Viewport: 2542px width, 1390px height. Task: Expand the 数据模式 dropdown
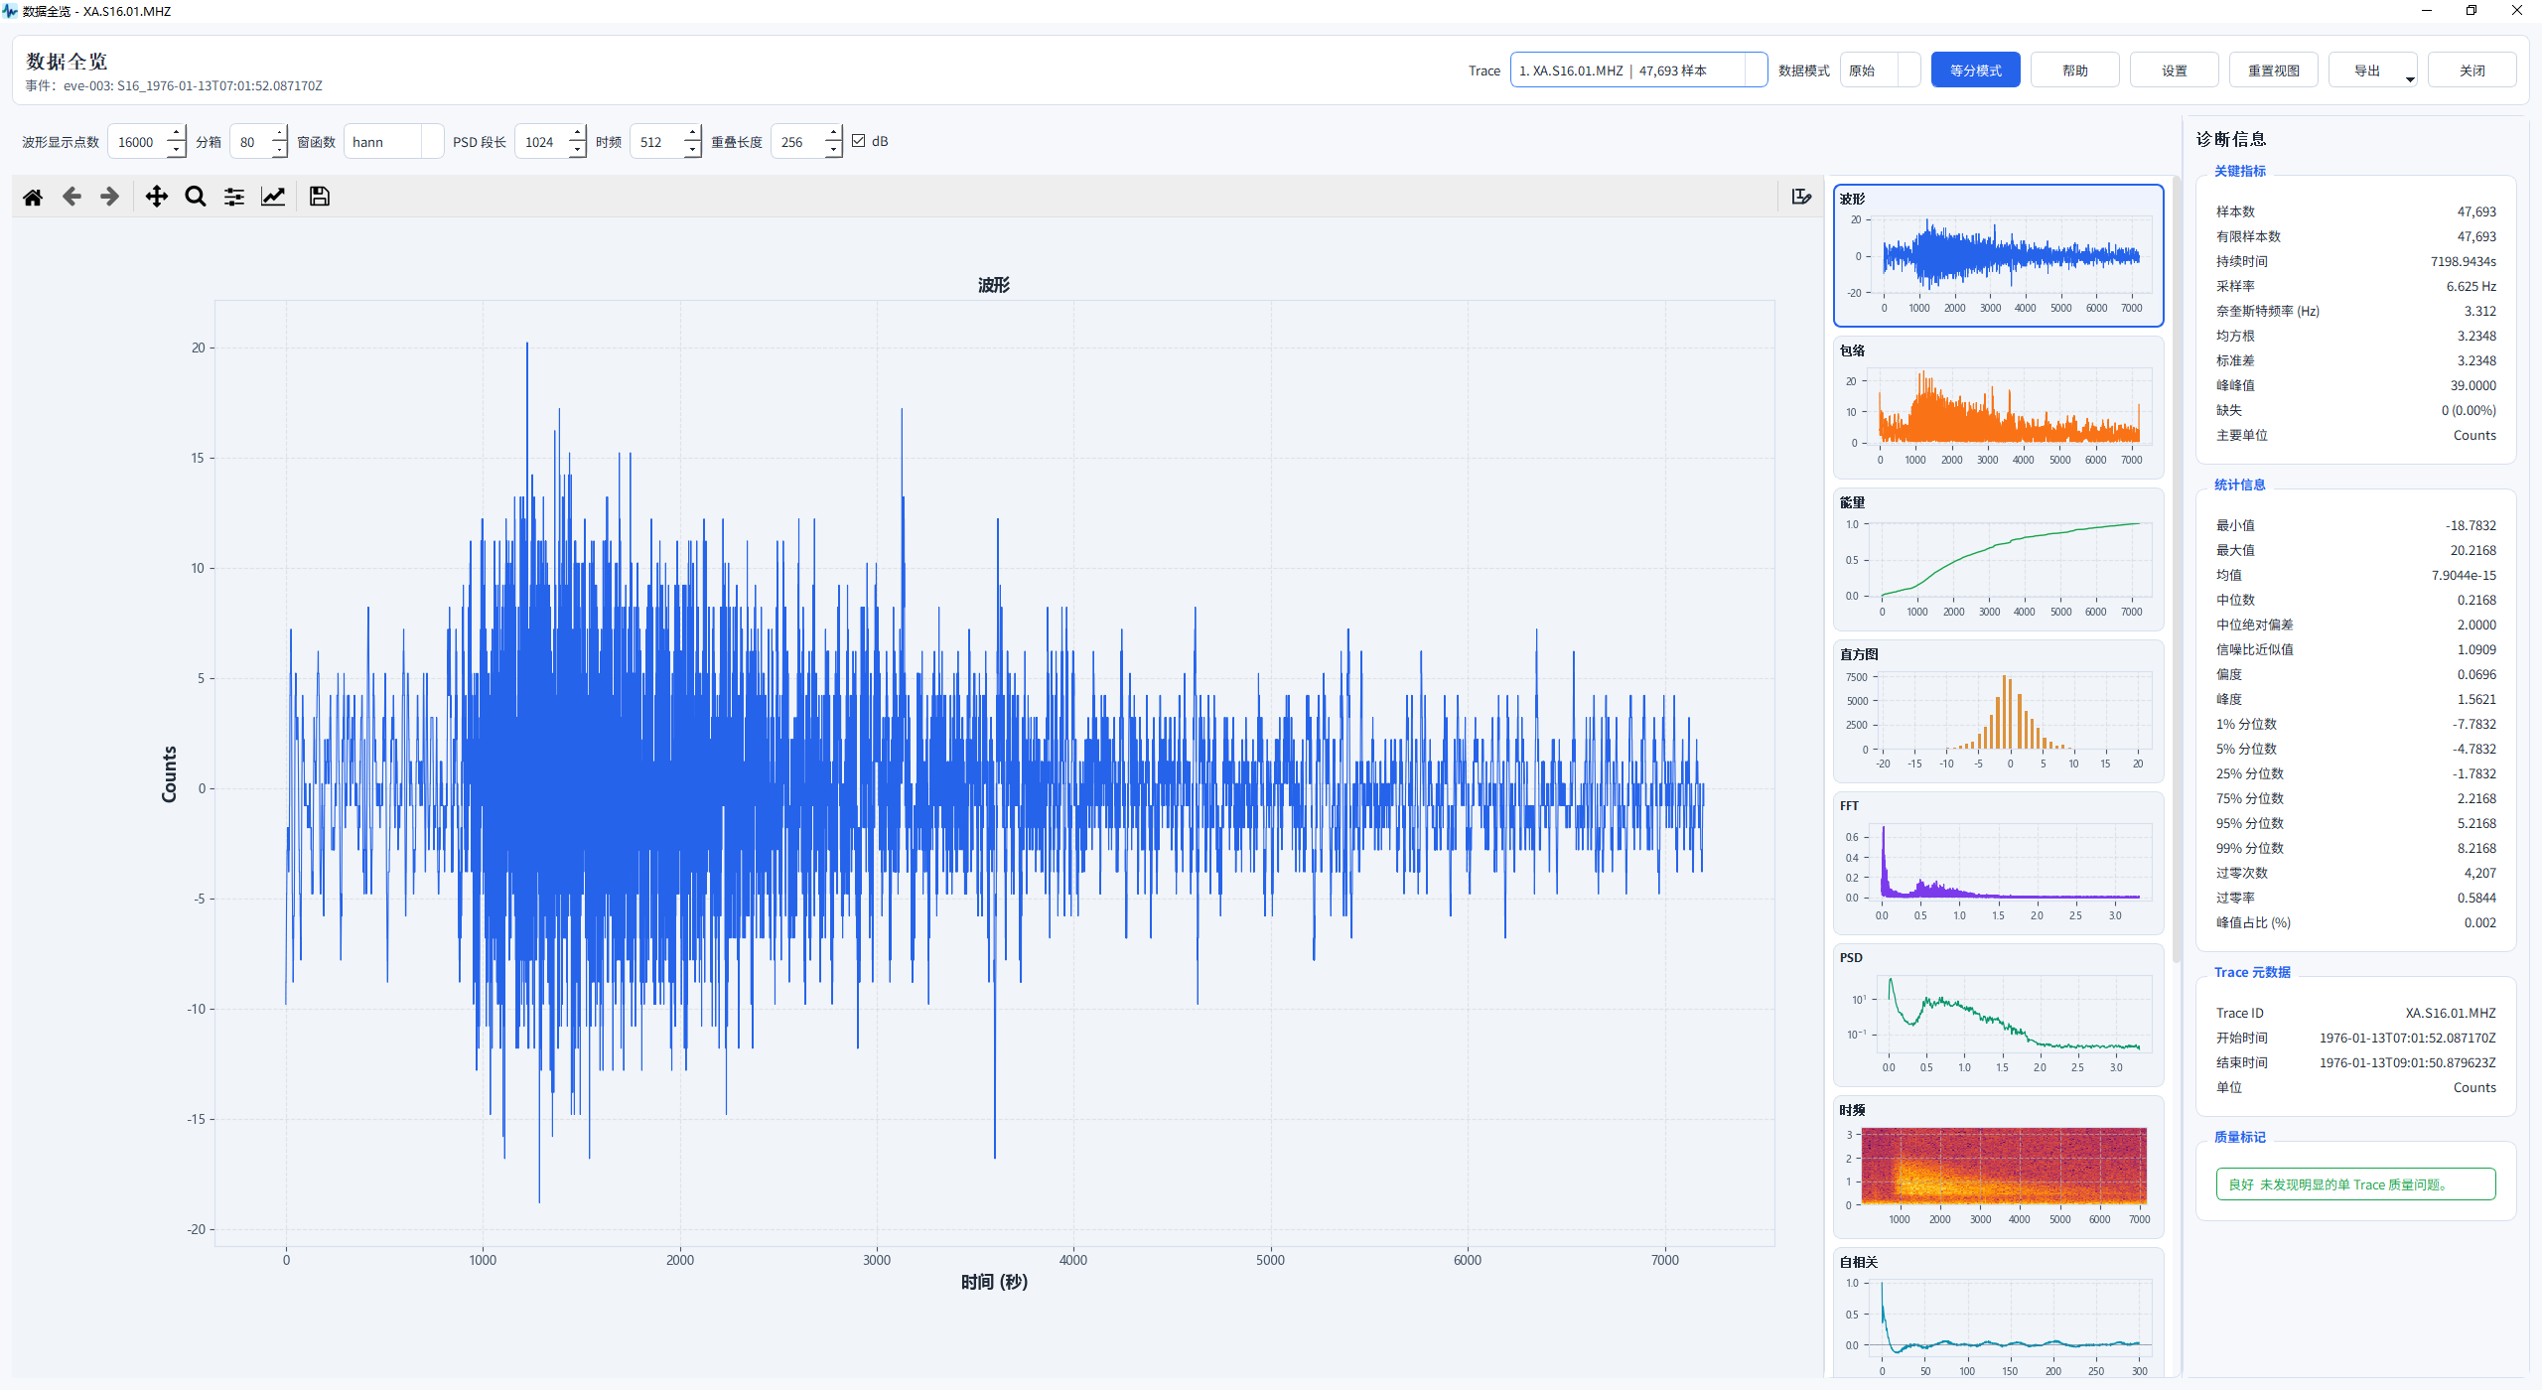pos(1880,70)
